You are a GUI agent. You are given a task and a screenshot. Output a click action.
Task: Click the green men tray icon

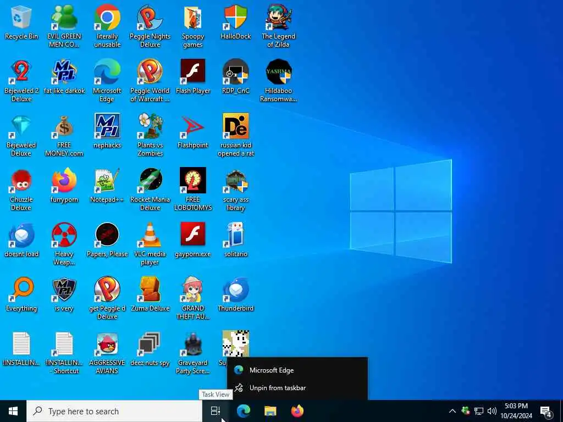point(466,411)
